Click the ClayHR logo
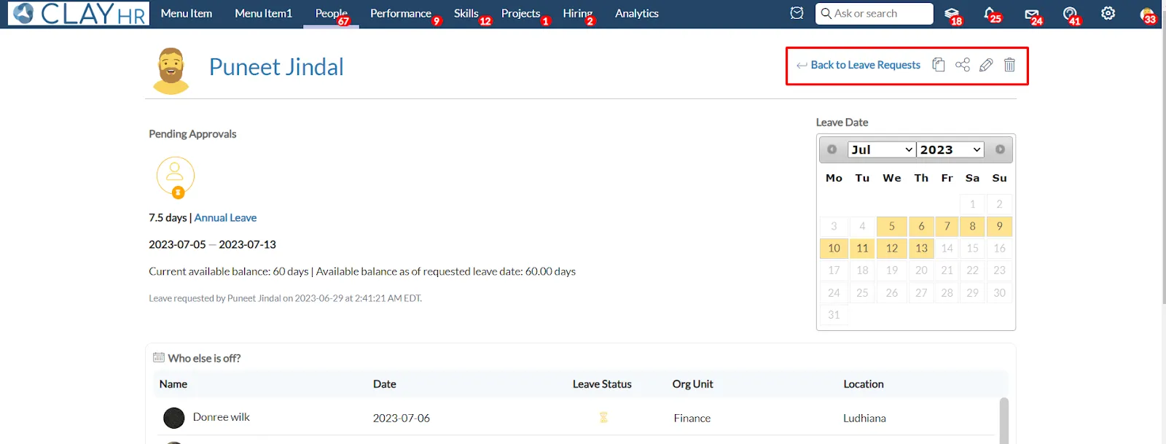The image size is (1166, 444). point(79,13)
